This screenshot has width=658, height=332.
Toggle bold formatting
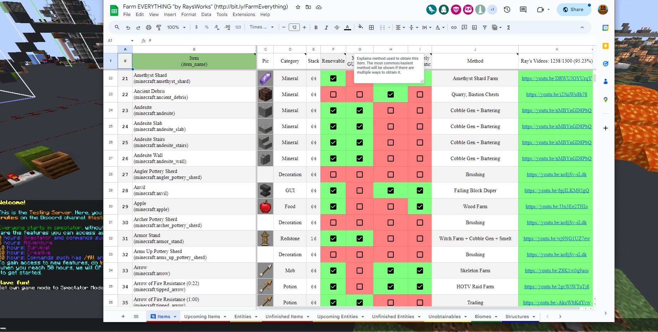[316, 27]
